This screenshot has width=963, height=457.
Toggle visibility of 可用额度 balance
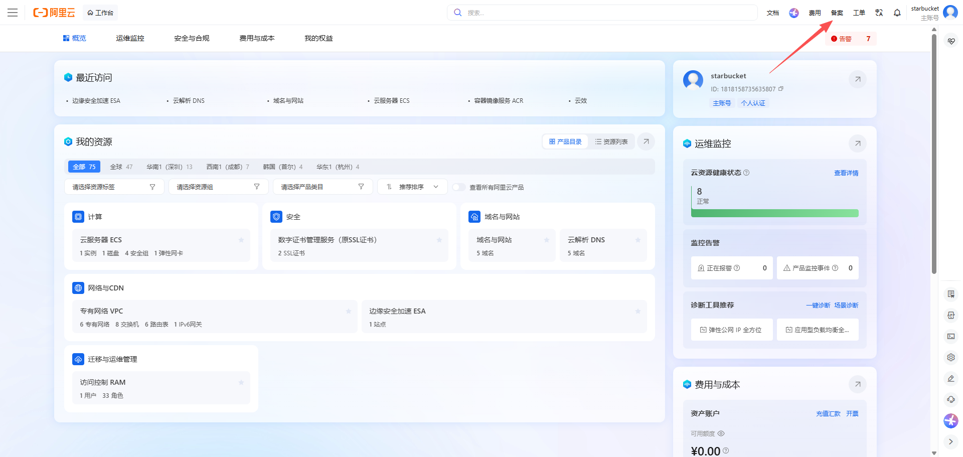[721, 433]
